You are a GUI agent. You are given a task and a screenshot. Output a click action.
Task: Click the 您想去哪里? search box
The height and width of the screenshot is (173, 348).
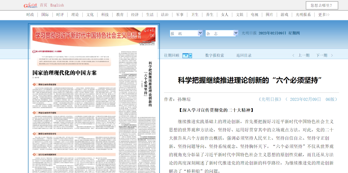pos(322,5)
